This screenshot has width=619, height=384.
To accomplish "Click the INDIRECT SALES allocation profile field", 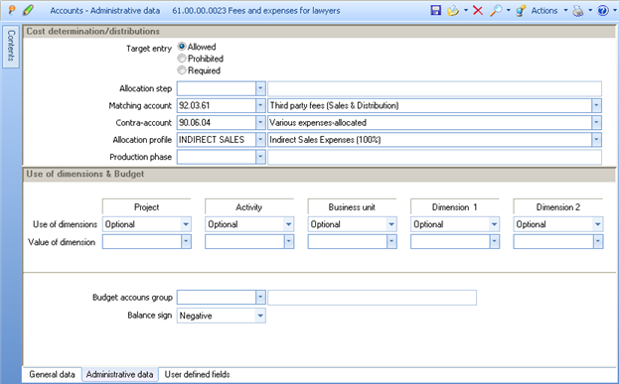I will 217,140.
